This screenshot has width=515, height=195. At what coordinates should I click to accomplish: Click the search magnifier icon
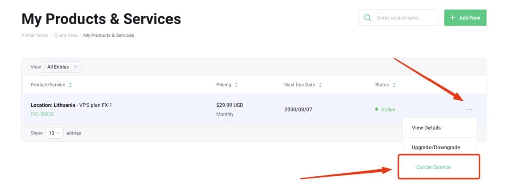click(x=368, y=18)
